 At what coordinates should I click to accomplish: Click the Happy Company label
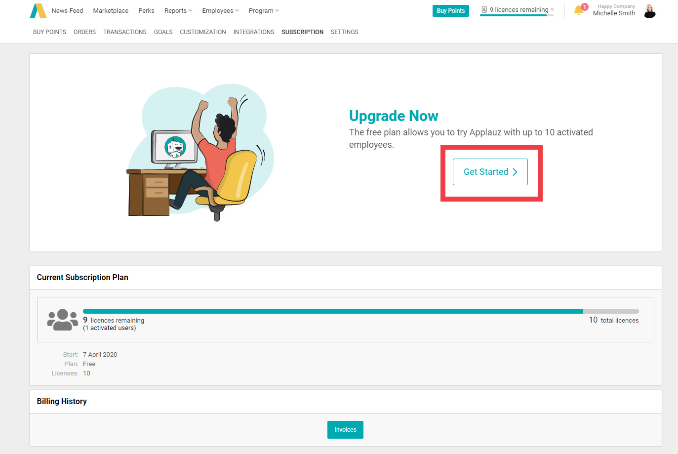pyautogui.click(x=616, y=6)
